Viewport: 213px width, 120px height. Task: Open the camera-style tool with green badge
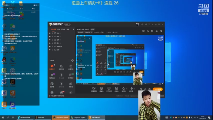(x=71, y=76)
